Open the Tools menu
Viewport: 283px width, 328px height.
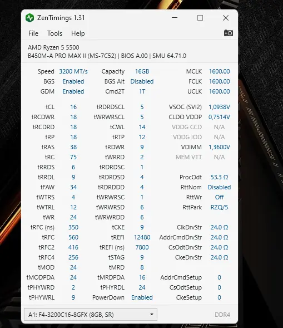[54, 33]
